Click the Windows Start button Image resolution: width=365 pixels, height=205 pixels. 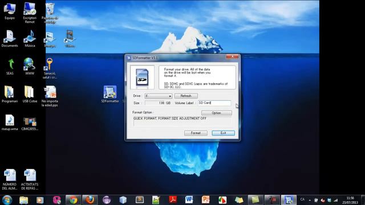tap(7, 200)
